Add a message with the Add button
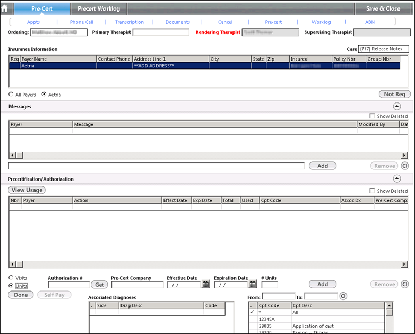Image resolution: width=415 pixels, height=334 pixels. tap(323, 166)
